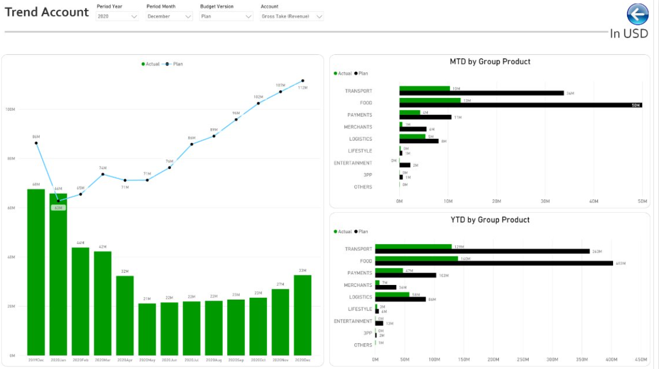
Task: Click the blue back arrow icon
Action: 638,15
